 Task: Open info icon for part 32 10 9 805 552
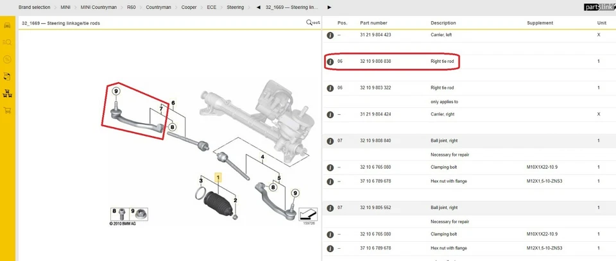[x=330, y=208]
